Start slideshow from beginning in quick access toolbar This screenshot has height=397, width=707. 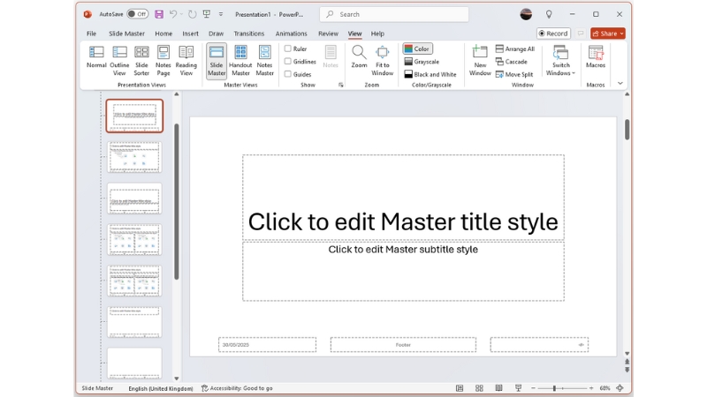pos(207,14)
